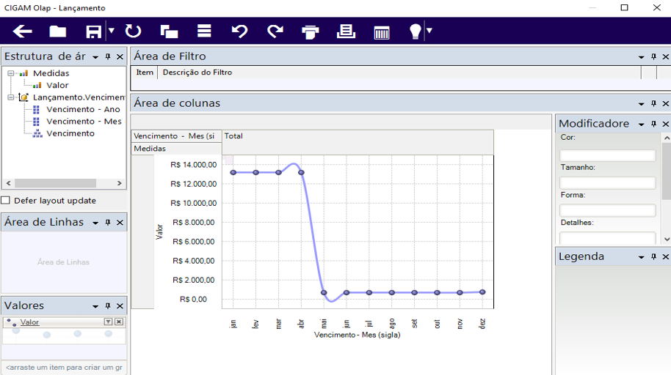The width and height of the screenshot is (671, 375).
Task: Go back with the arrow icon
Action: pos(22,31)
